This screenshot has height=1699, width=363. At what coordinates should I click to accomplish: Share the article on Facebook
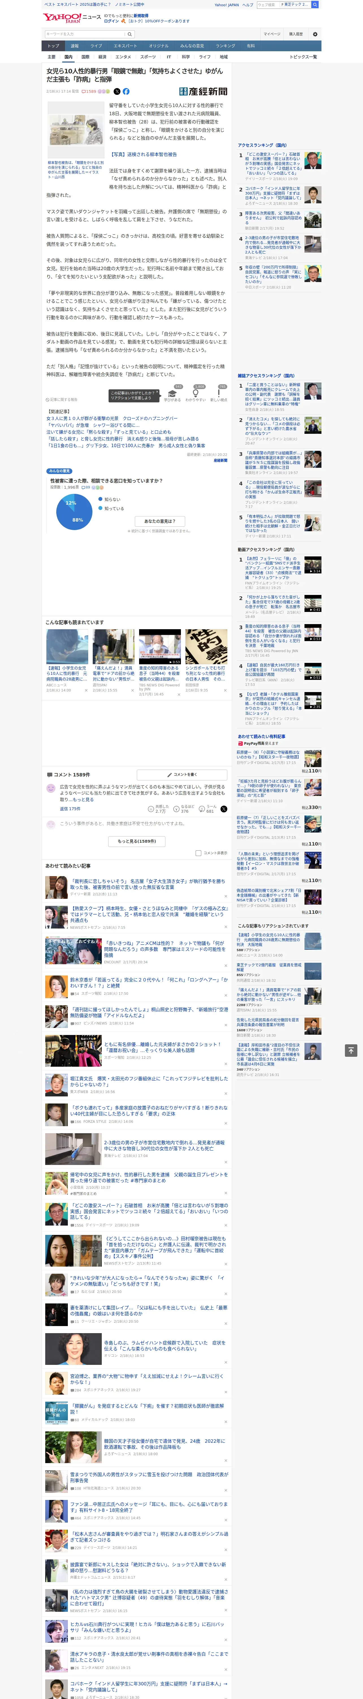coord(126,92)
